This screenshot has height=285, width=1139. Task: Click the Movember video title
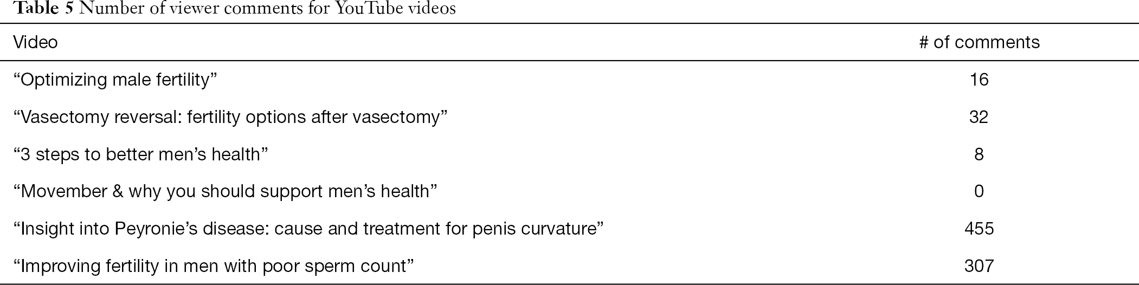pyautogui.click(x=226, y=191)
